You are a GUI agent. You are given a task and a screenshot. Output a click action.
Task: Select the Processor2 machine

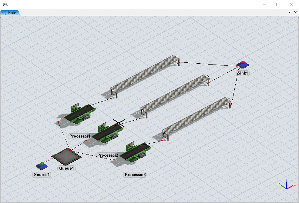point(107,133)
